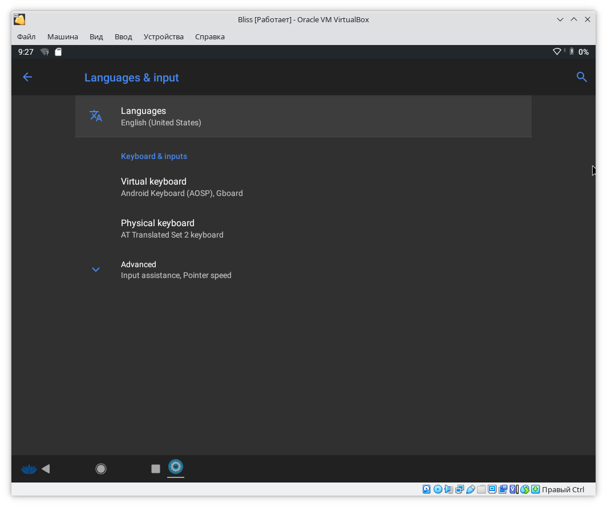Open the Устройства menu

coord(164,36)
